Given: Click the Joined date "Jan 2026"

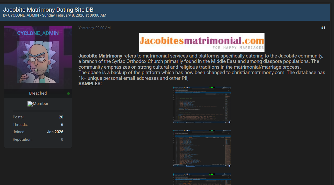Looking at the screenshot, I should (x=55, y=132).
